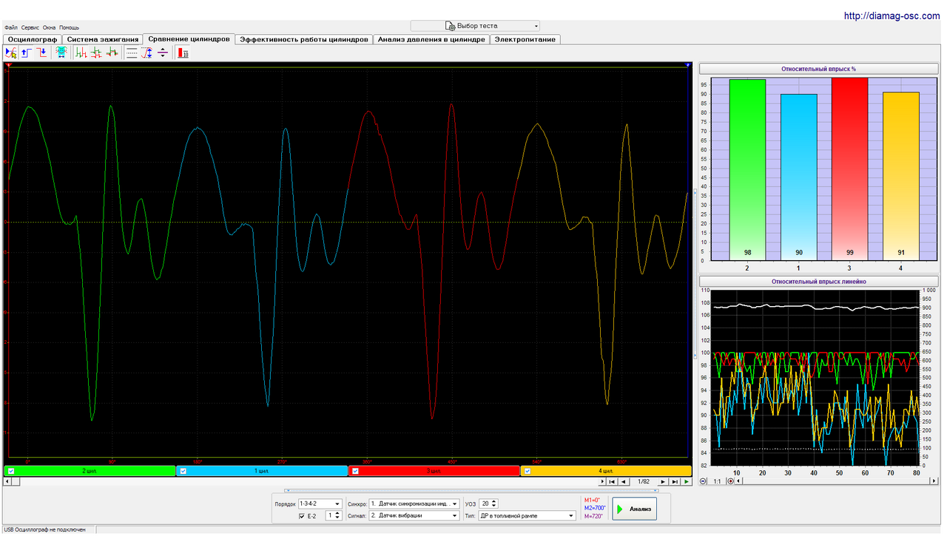Switch to the Электропитание tab
The height and width of the screenshot is (536, 947).
pyautogui.click(x=525, y=39)
